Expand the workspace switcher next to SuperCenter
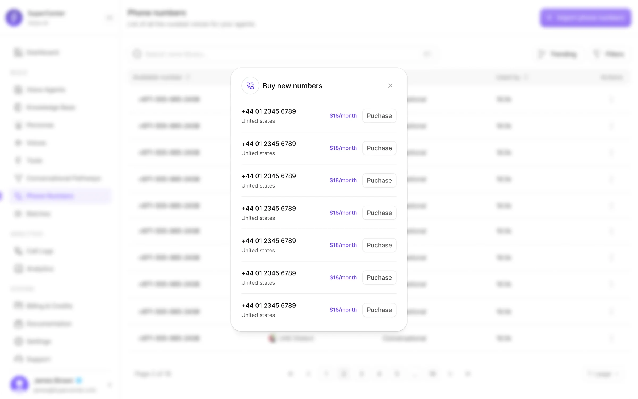638x399 pixels. pyautogui.click(x=109, y=18)
